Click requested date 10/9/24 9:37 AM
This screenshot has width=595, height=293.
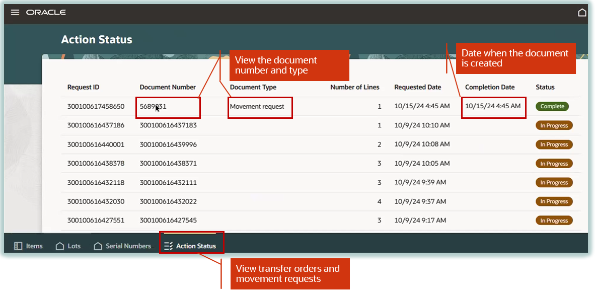click(420, 201)
